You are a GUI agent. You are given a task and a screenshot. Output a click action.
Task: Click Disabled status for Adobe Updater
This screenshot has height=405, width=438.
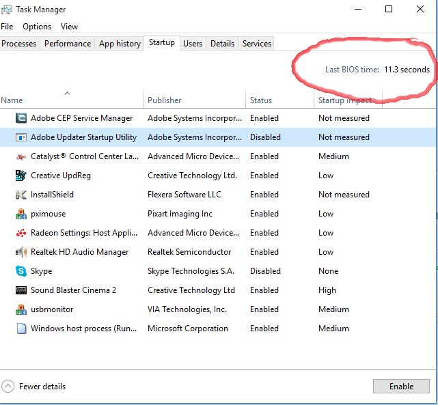(265, 137)
